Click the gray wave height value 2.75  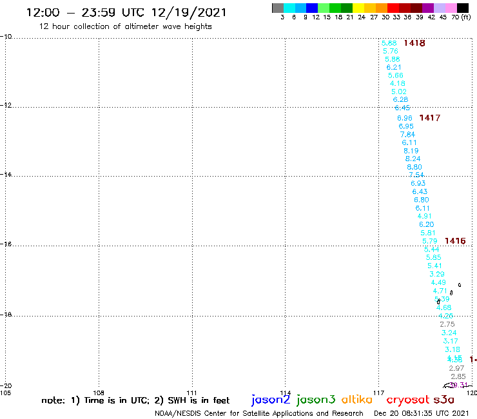click(447, 324)
